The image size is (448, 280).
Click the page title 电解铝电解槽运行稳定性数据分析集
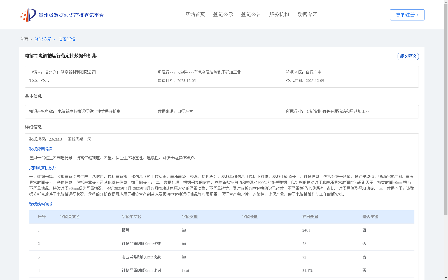[x=61, y=56]
